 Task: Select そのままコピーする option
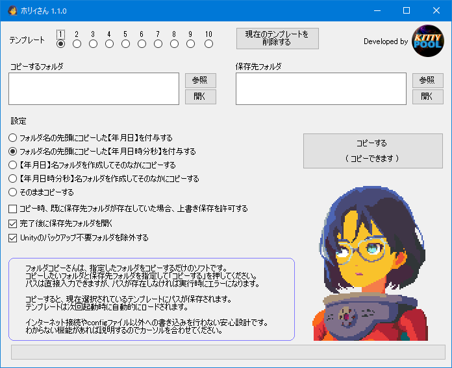point(41,192)
